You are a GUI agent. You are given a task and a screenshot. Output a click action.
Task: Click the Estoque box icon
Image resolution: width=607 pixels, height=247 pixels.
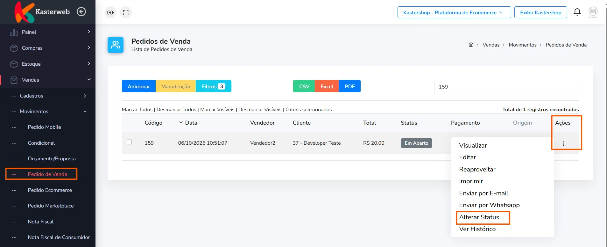pos(14,64)
